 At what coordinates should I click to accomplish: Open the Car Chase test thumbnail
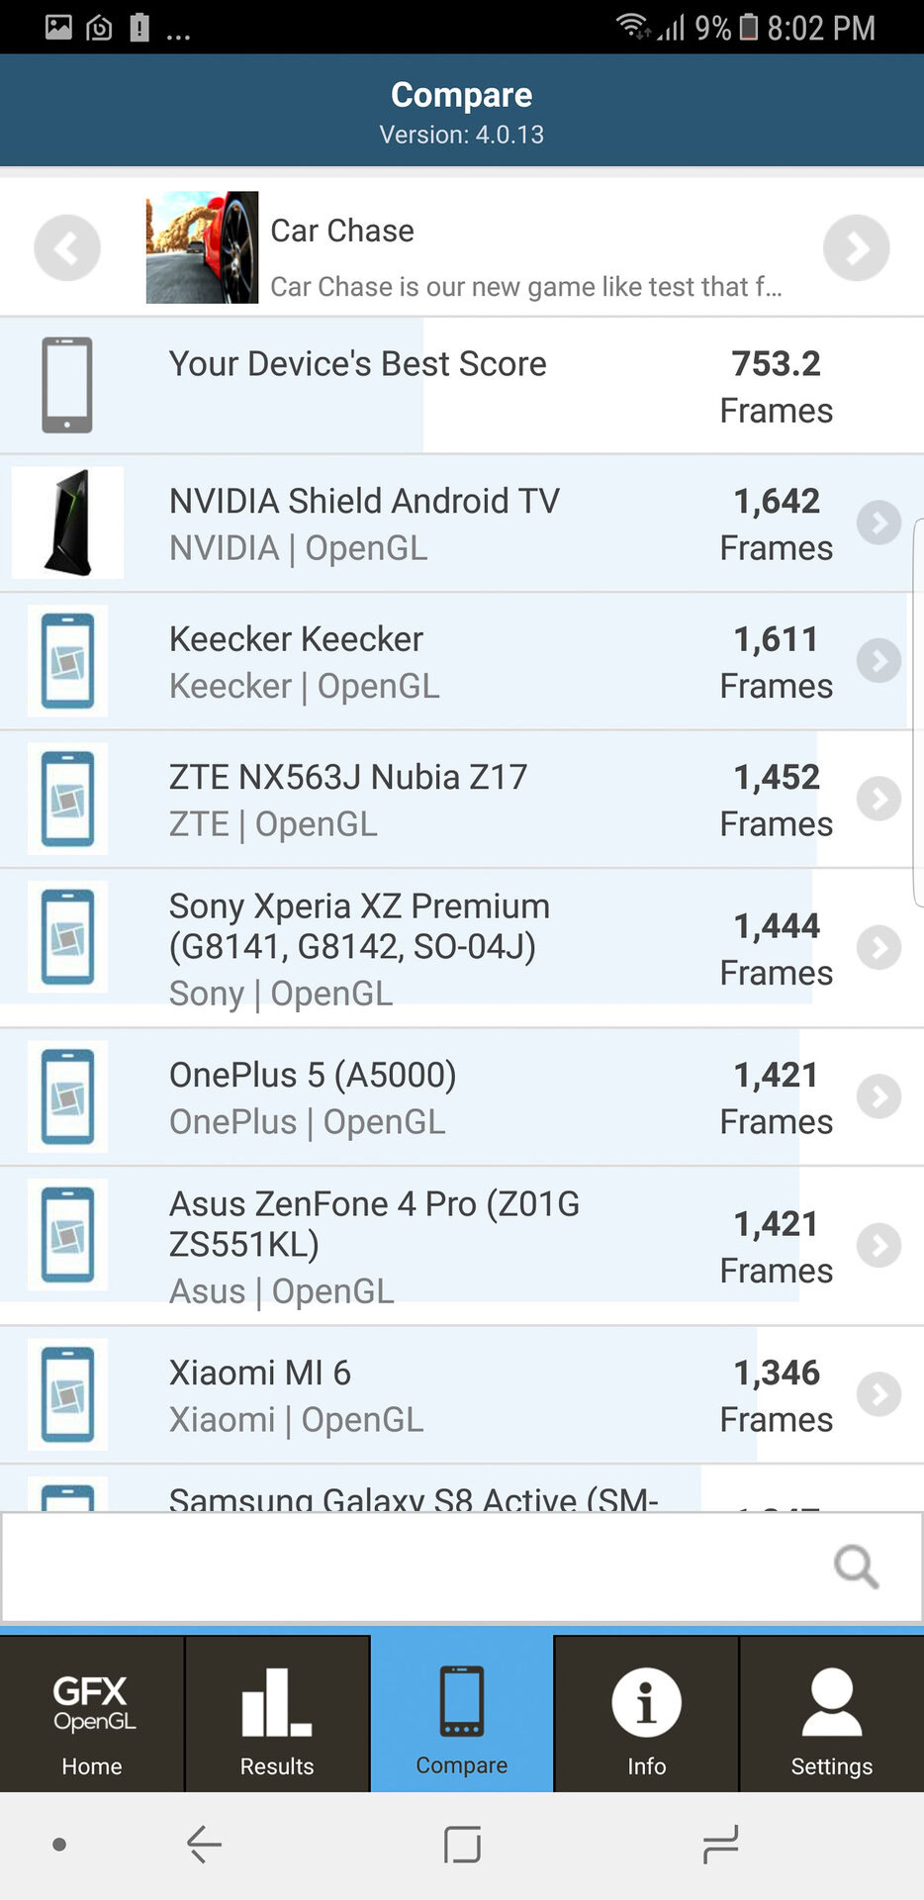click(202, 247)
